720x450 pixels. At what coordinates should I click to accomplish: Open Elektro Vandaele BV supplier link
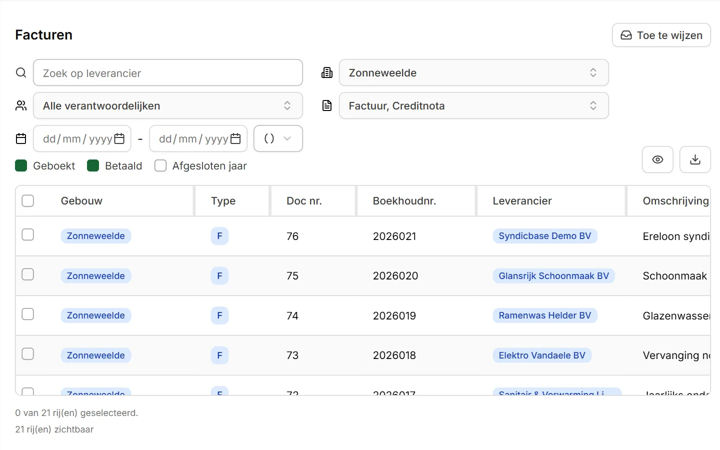point(542,355)
